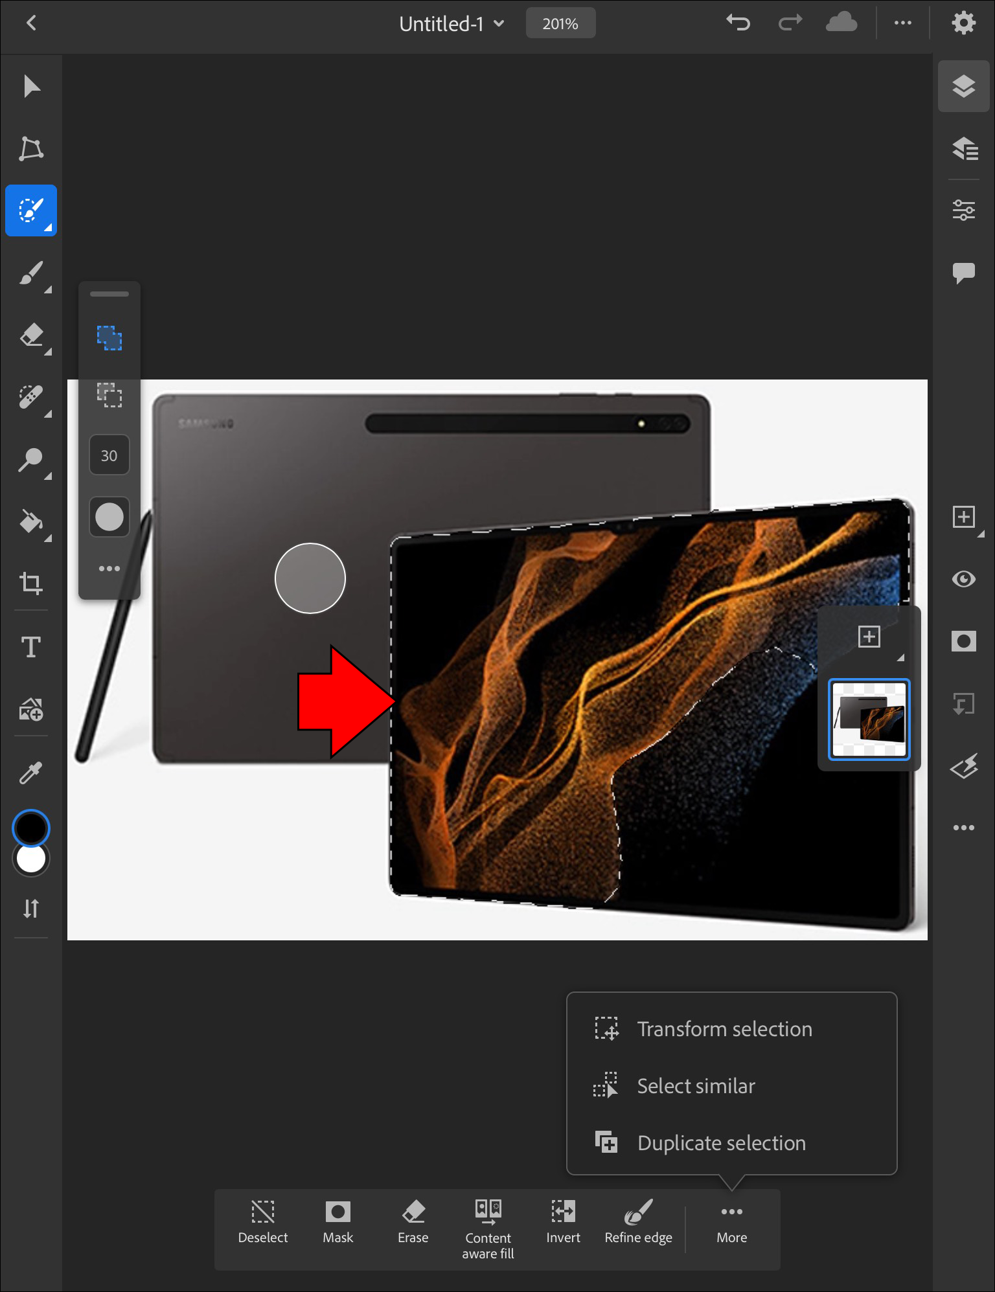Add clipped adjustment from right panel
This screenshot has width=995, height=1292.
[x=964, y=703]
